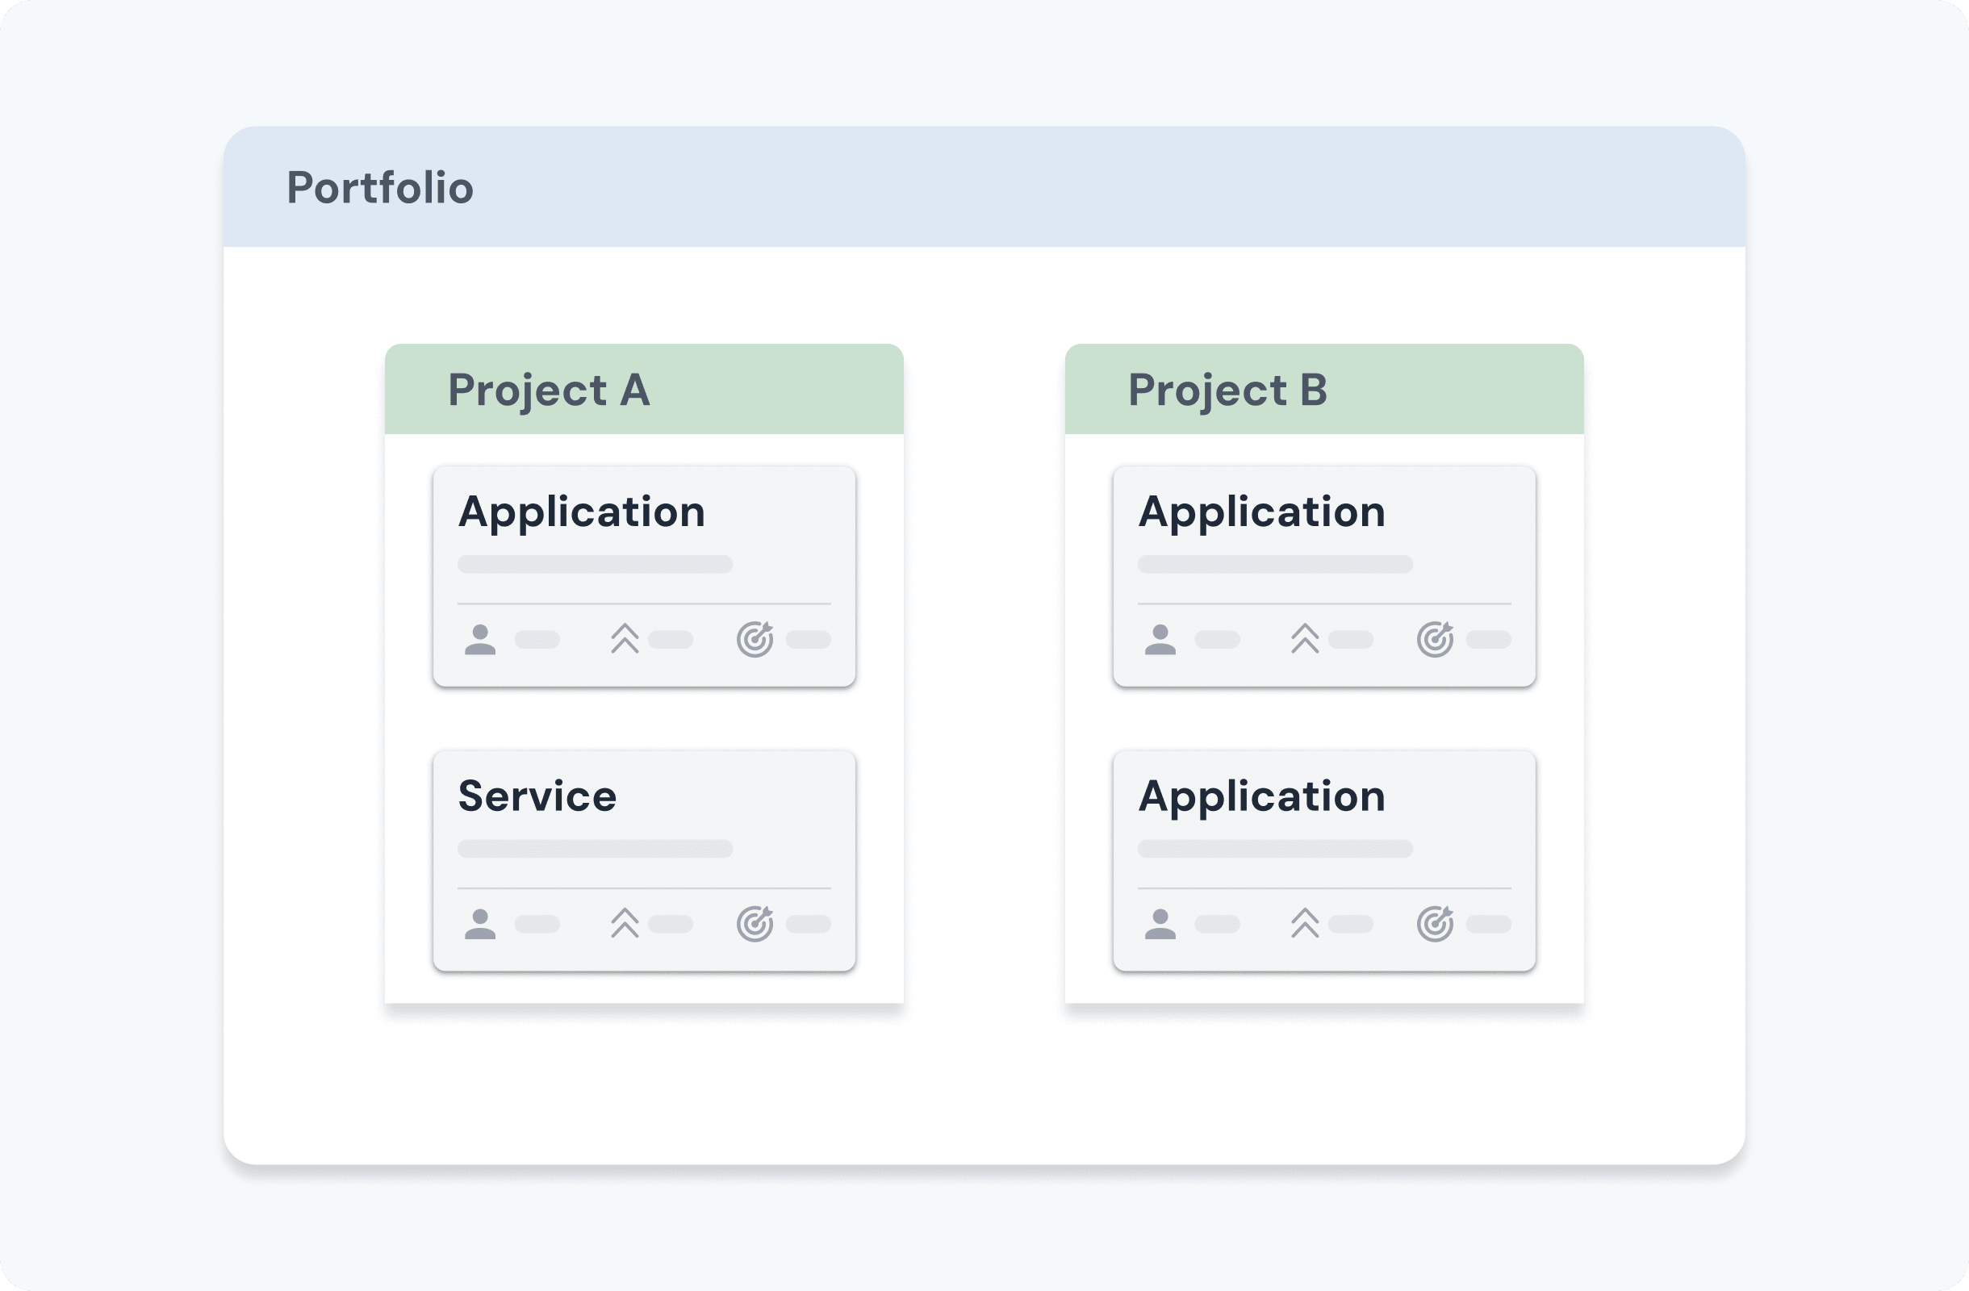This screenshot has width=1969, height=1291.
Task: Open bottom Application title in Project B
Action: (1261, 796)
